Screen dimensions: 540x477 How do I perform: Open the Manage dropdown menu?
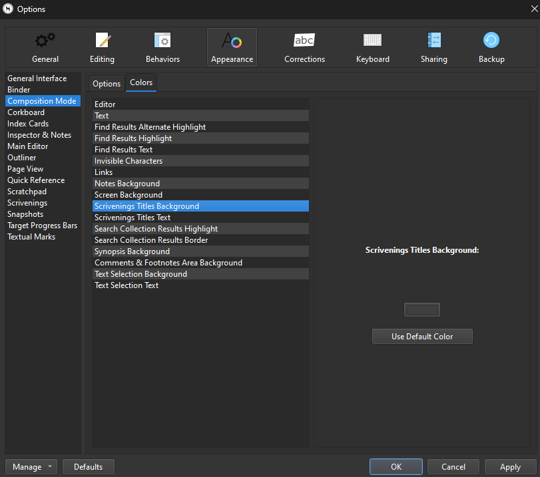pos(31,466)
